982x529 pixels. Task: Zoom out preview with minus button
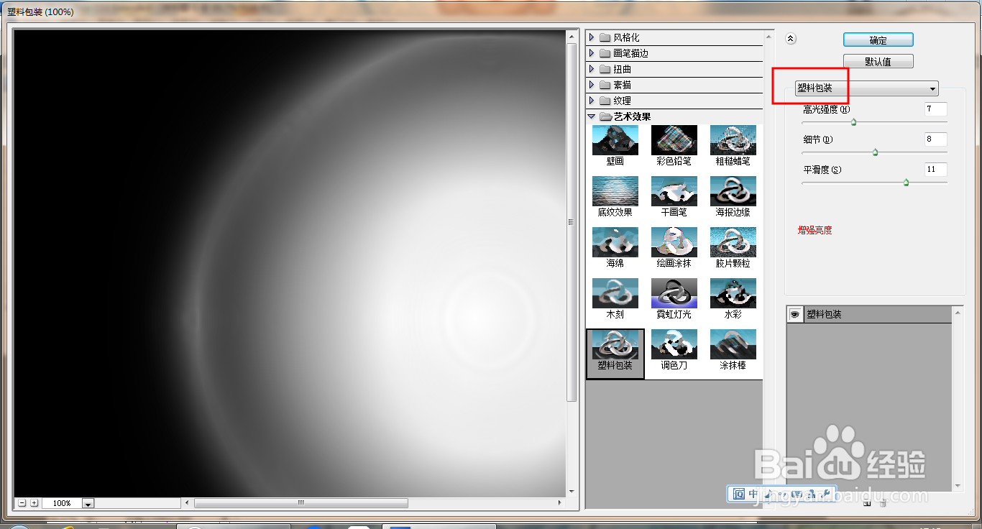click(22, 503)
